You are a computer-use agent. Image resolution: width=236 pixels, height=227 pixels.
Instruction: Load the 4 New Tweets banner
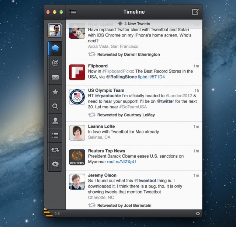[134, 24]
